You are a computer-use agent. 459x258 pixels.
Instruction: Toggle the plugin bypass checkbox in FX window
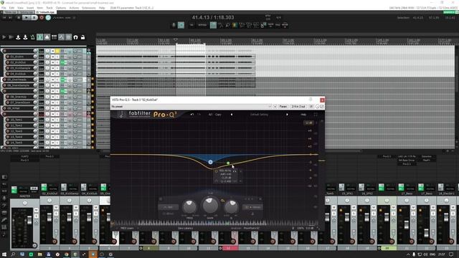point(322,107)
